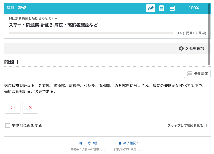
Task: Select the ○ (correct) answer
Action: tap(13, 107)
